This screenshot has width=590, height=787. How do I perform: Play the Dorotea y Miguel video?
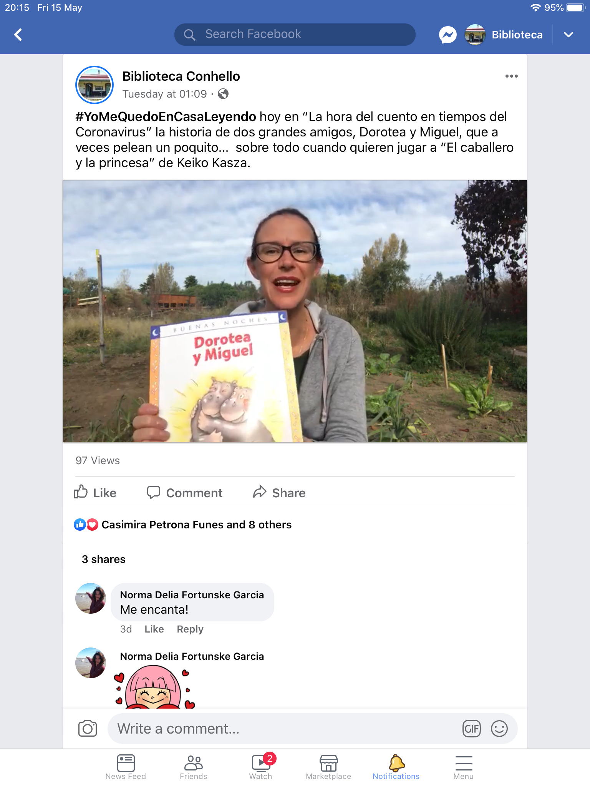coord(295,311)
